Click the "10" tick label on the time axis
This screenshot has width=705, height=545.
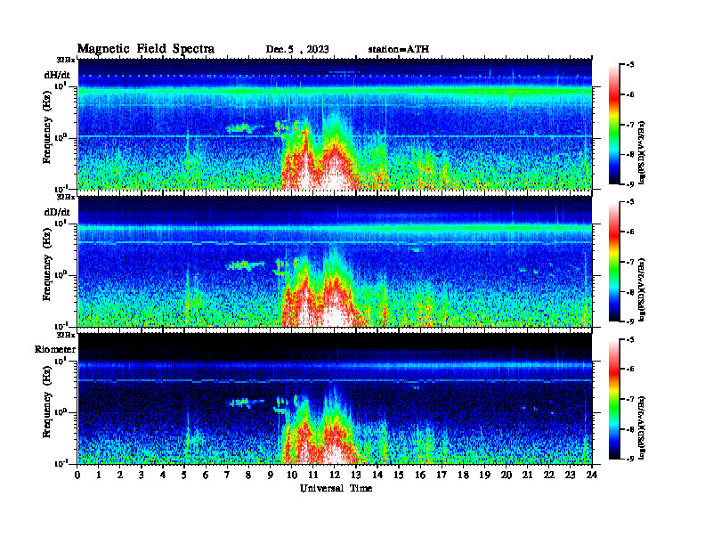point(292,475)
